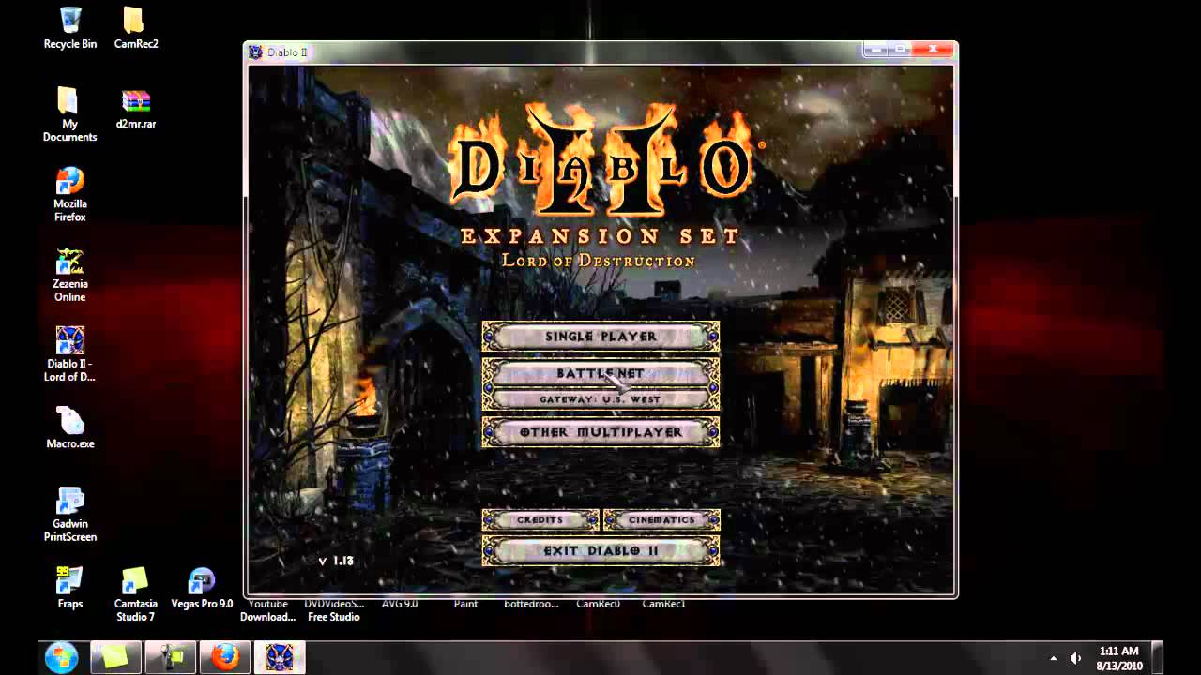Select the Youtube Download... desktop label

click(x=267, y=610)
